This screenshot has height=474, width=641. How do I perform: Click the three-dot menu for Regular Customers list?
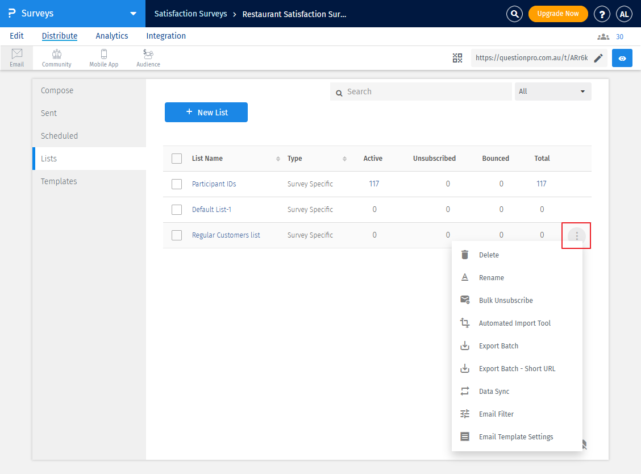coord(577,235)
